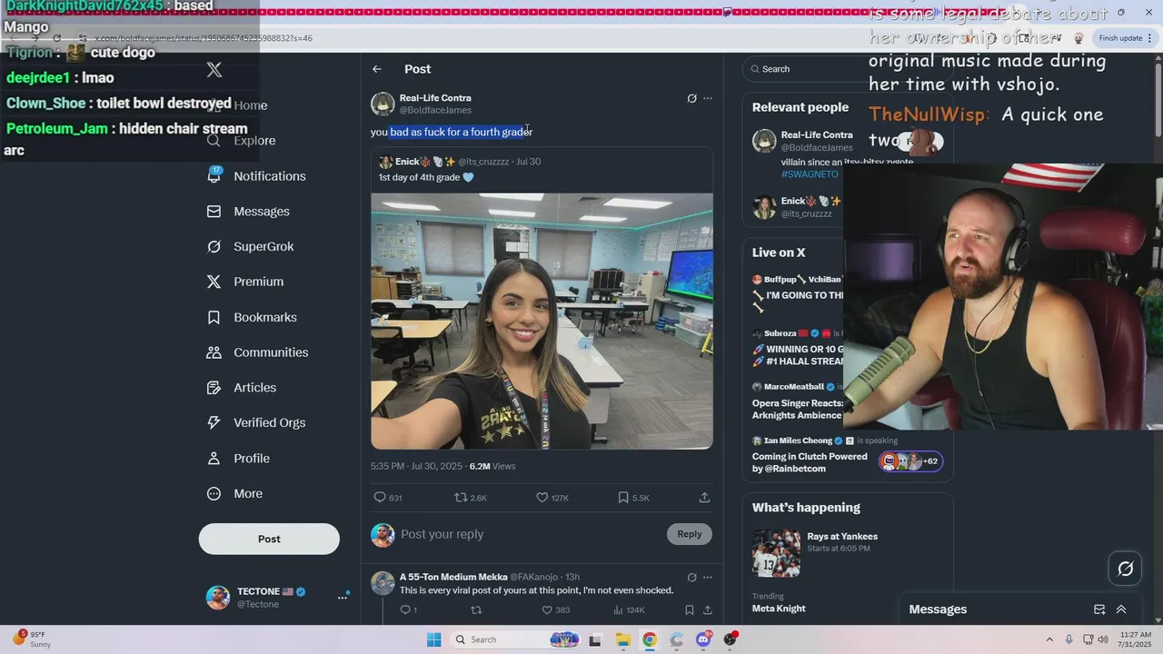Open the clock showing 11:27 AM
This screenshot has width=1163, height=654.
point(1136,639)
